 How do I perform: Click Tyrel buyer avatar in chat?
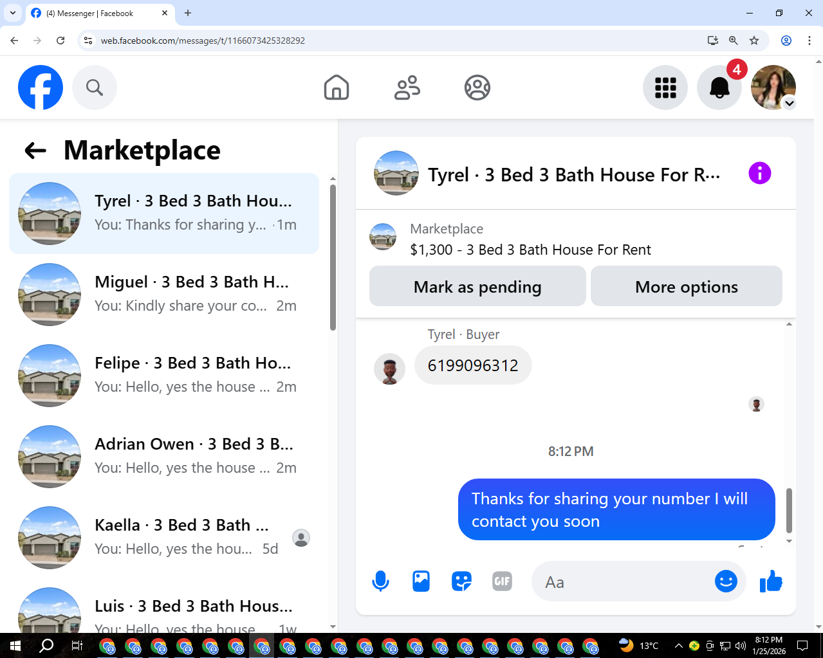click(x=389, y=369)
